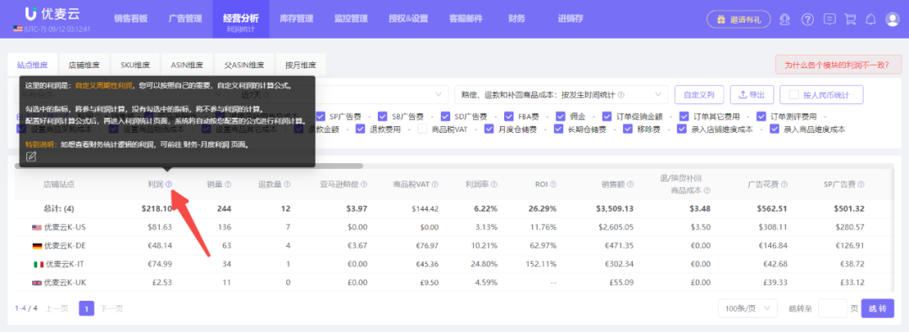Switch to the 父ASIN维度 tab
This screenshot has height=332, width=909.
click(x=244, y=65)
